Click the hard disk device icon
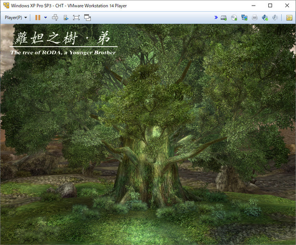The height and width of the screenshot is (245, 296). [224, 18]
